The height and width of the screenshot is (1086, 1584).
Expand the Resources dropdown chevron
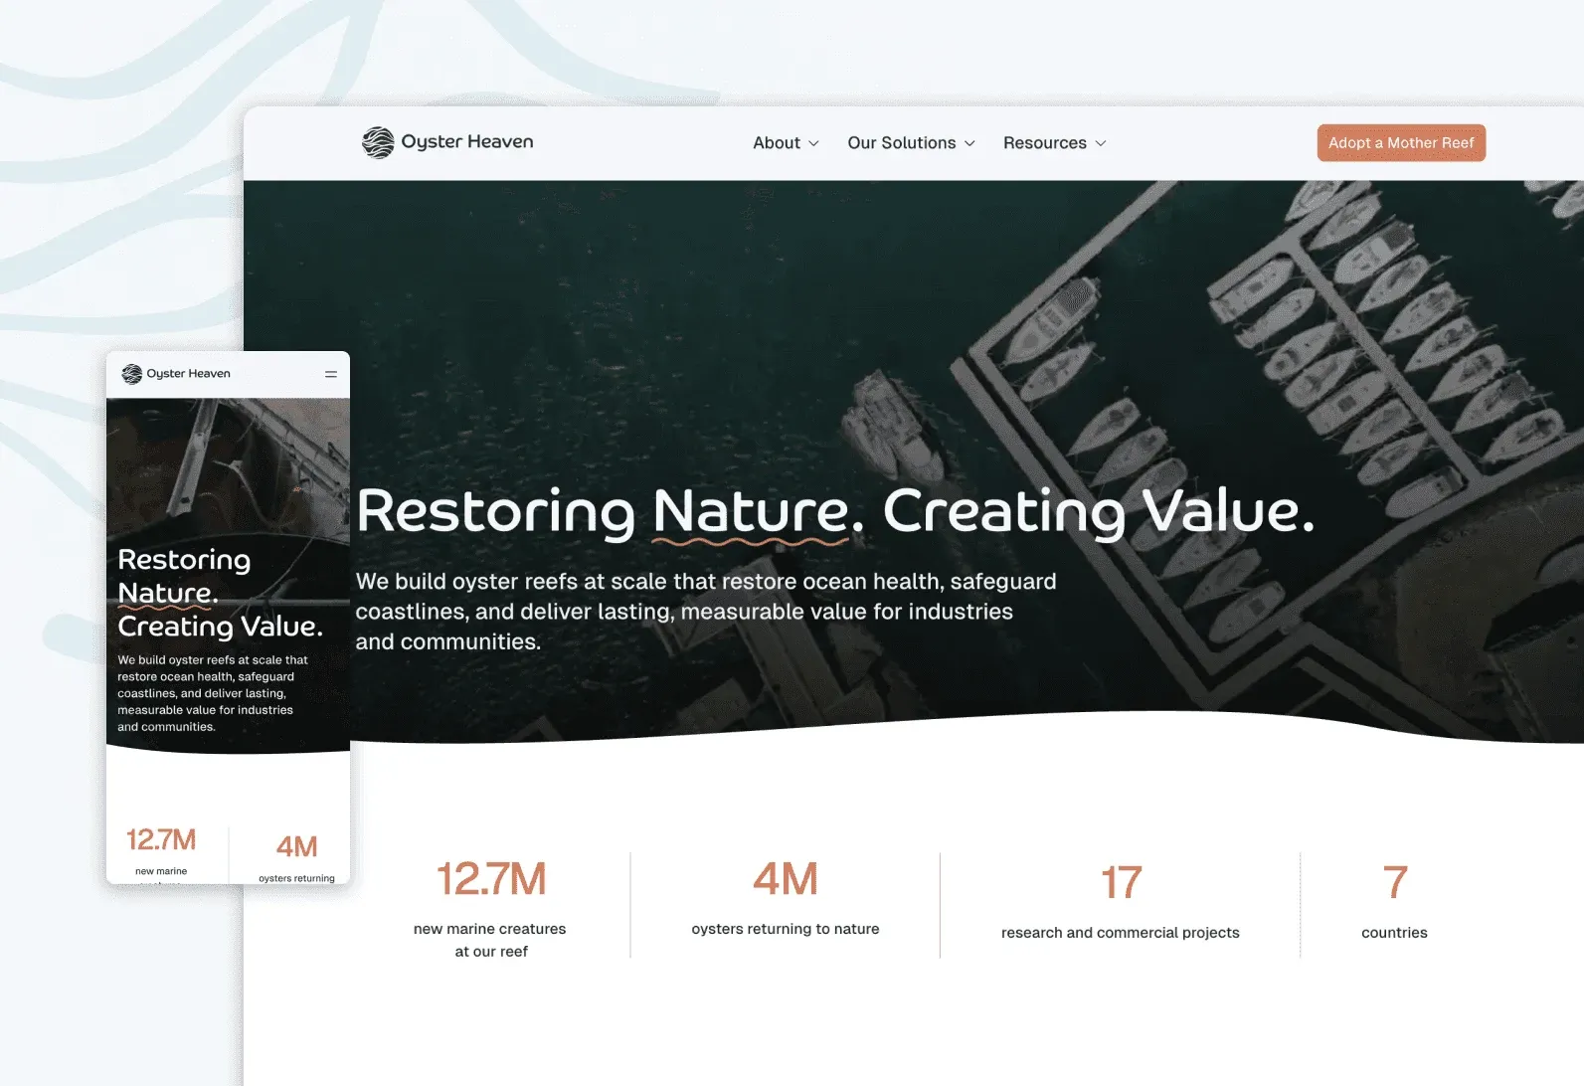(x=1101, y=143)
